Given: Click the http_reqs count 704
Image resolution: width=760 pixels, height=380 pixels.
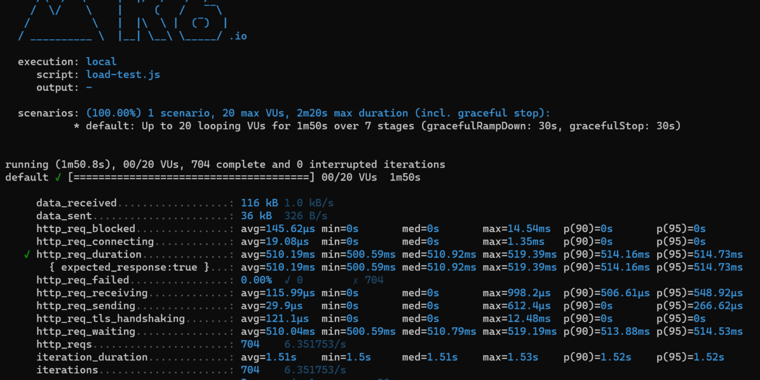Looking at the screenshot, I should tap(250, 344).
